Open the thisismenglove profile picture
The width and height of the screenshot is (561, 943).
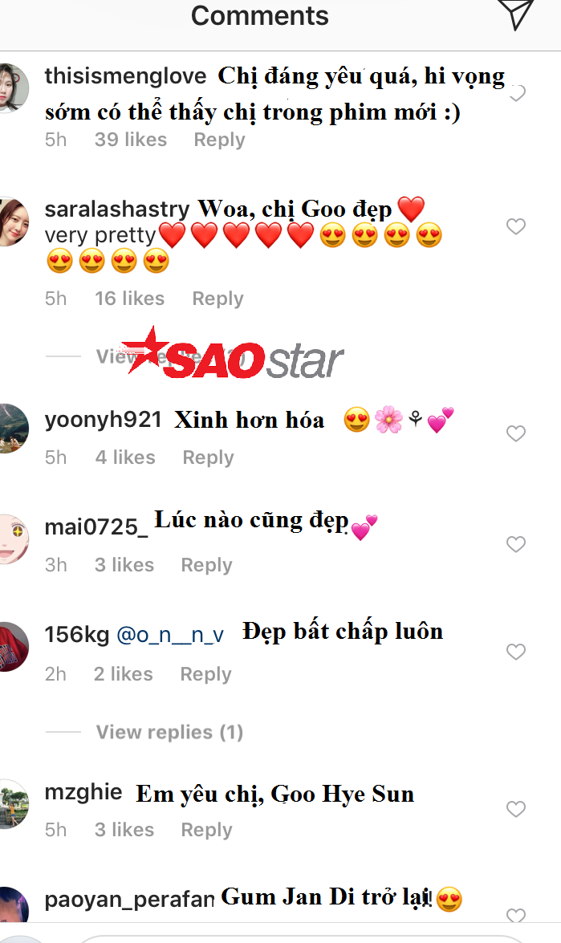coord(13,87)
